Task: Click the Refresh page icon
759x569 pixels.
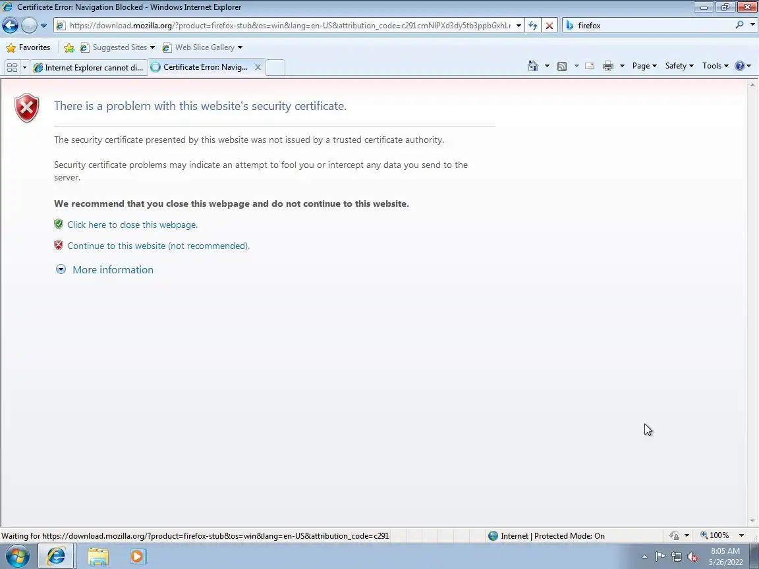Action: [x=533, y=25]
